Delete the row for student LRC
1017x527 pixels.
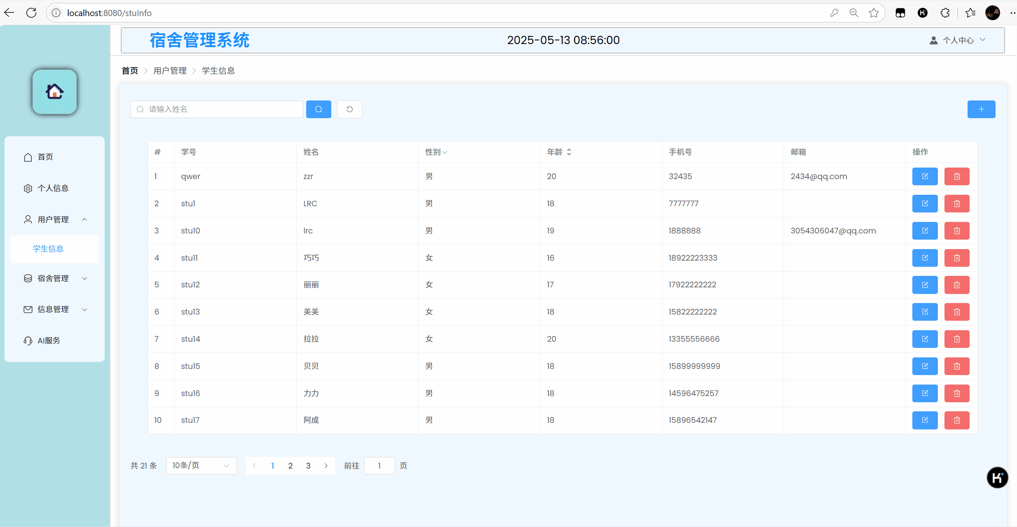(x=956, y=203)
